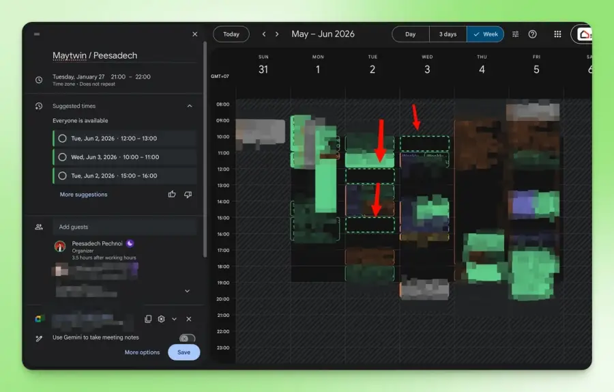
Task: Click Peesadech Pechnoi avatar
Action: pyautogui.click(x=60, y=246)
